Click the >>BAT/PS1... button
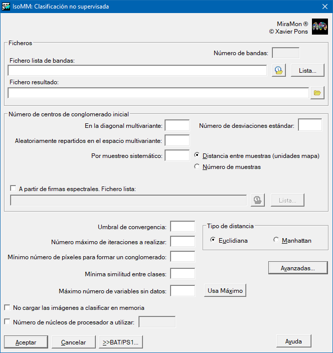Viewport: 333px width, 353px height. point(121,342)
